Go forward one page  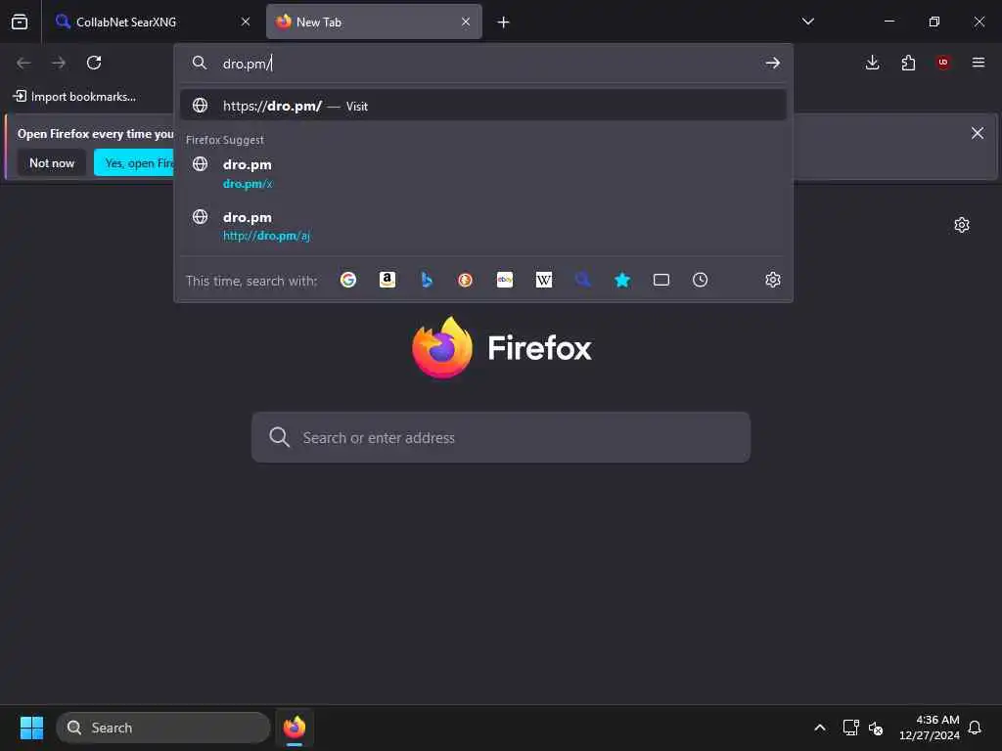[x=59, y=63]
